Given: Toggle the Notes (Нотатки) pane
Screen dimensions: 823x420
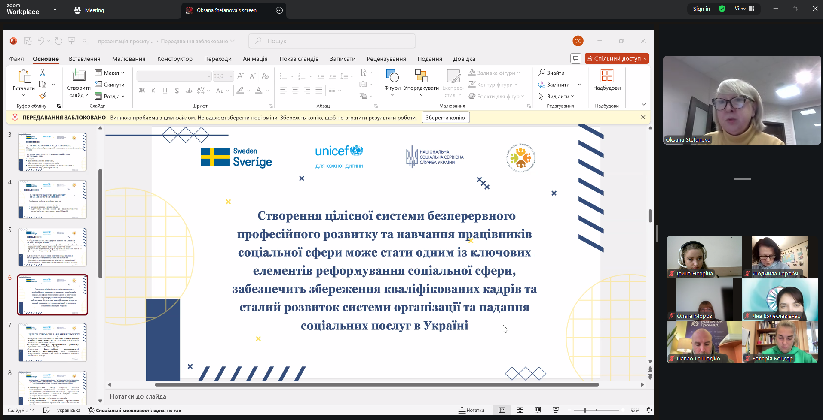Looking at the screenshot, I should [471, 410].
